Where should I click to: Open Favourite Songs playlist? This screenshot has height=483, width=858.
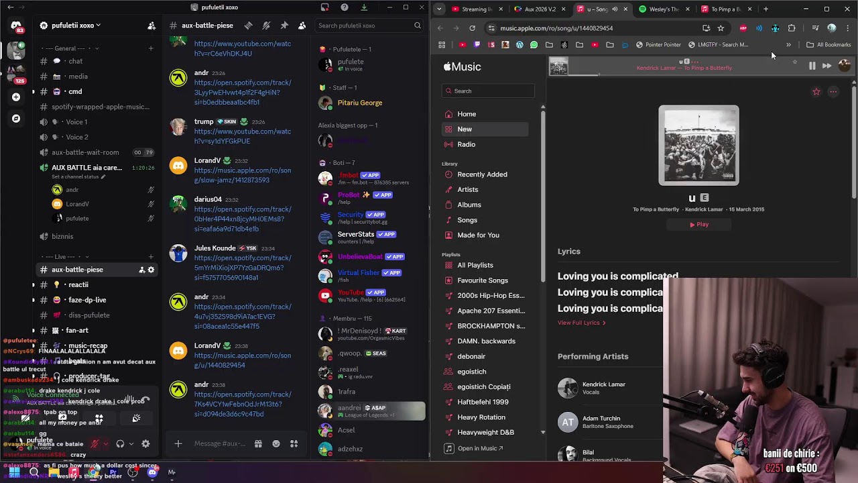484,280
